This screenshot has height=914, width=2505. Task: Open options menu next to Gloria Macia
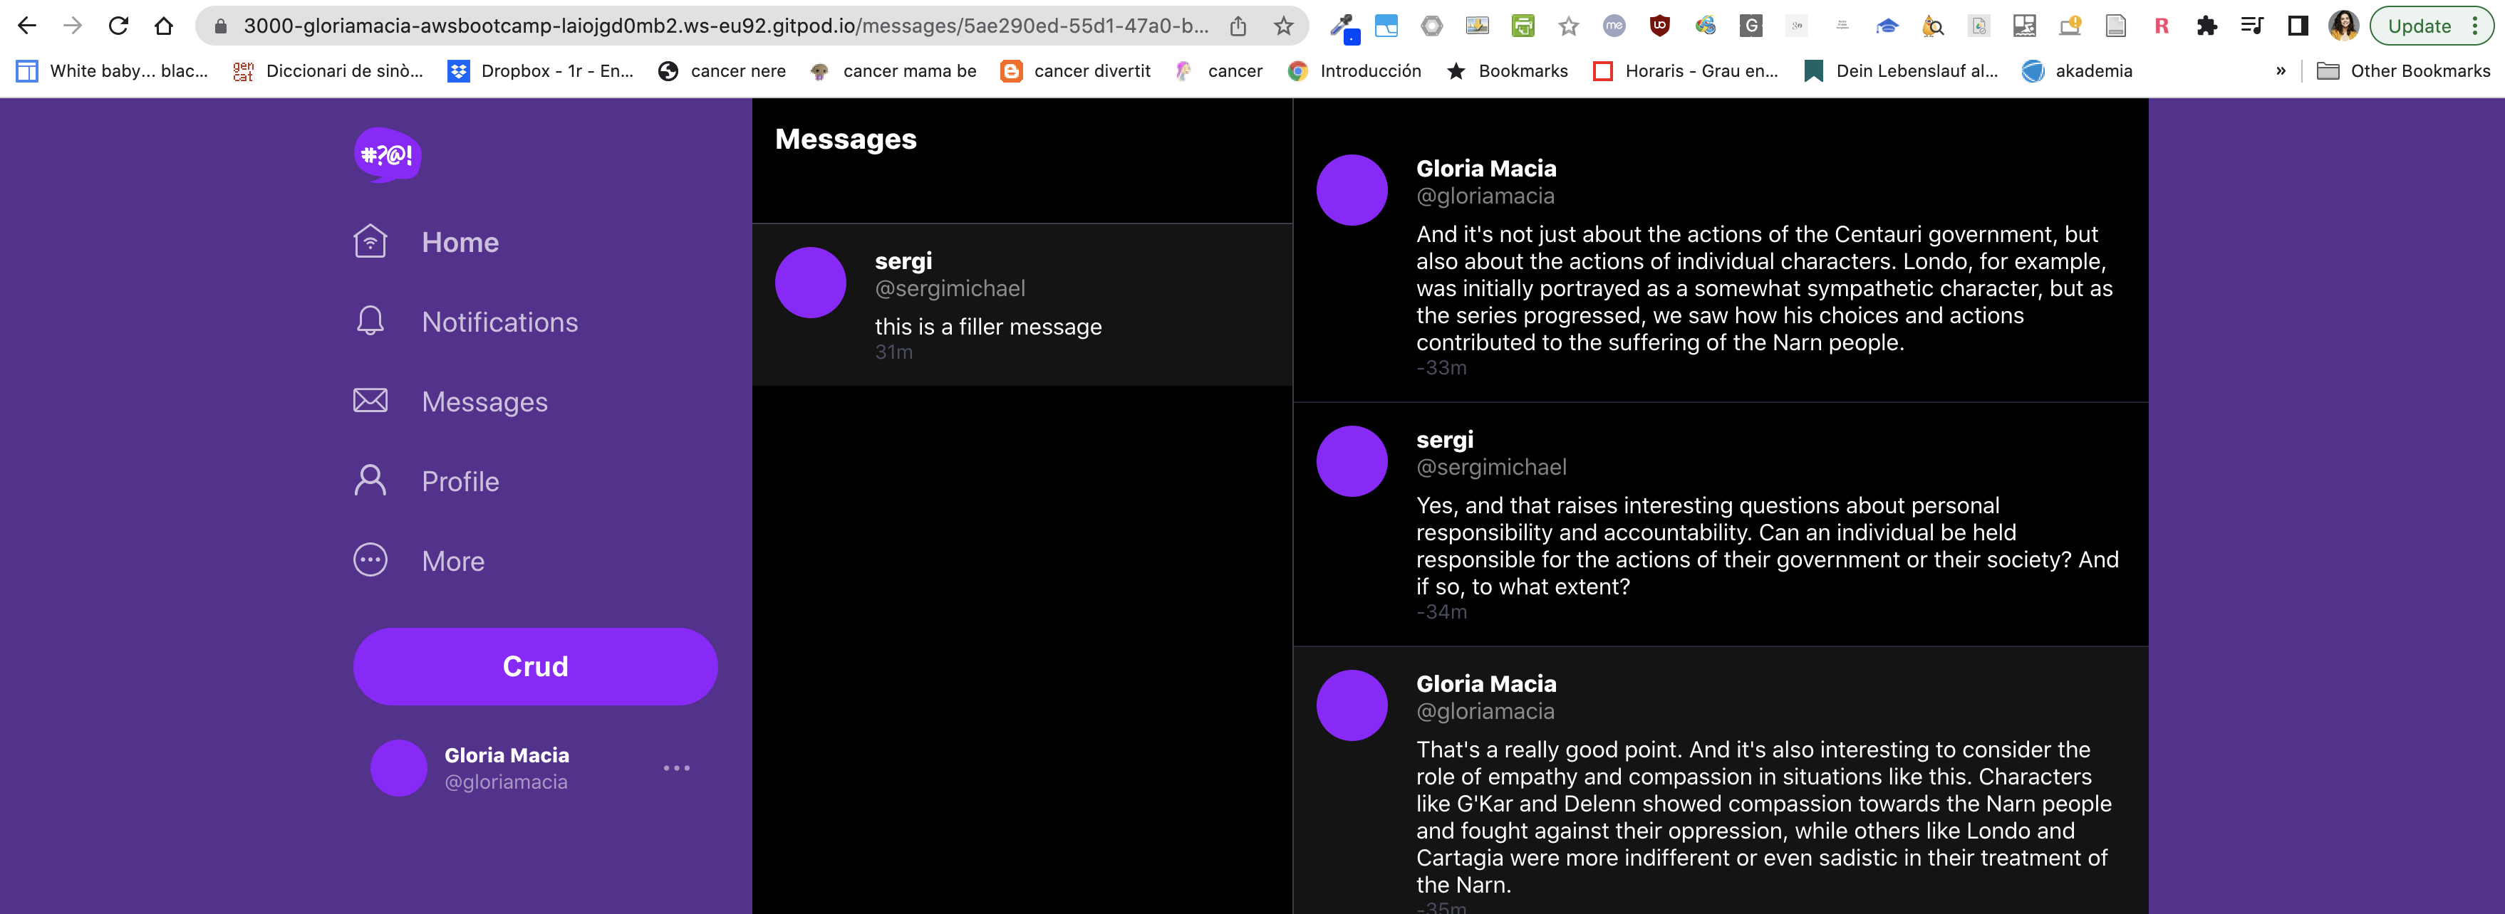(677, 767)
